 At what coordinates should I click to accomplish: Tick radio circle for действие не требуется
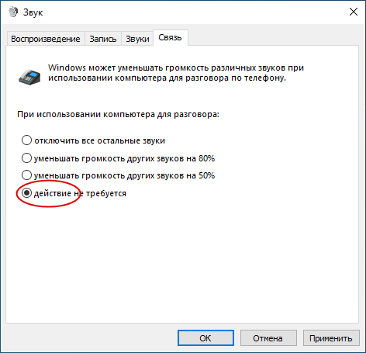tap(26, 193)
